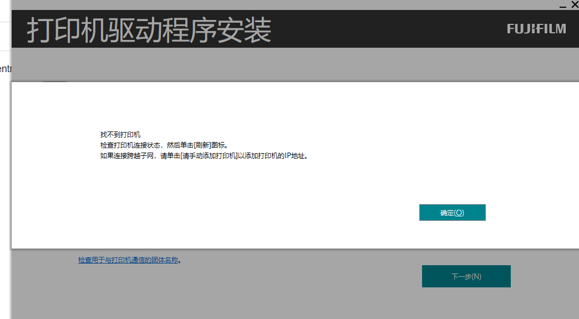Screen dimensions: 579x319
Task: Click the 下一步(N) next button
Action: tap(466, 276)
